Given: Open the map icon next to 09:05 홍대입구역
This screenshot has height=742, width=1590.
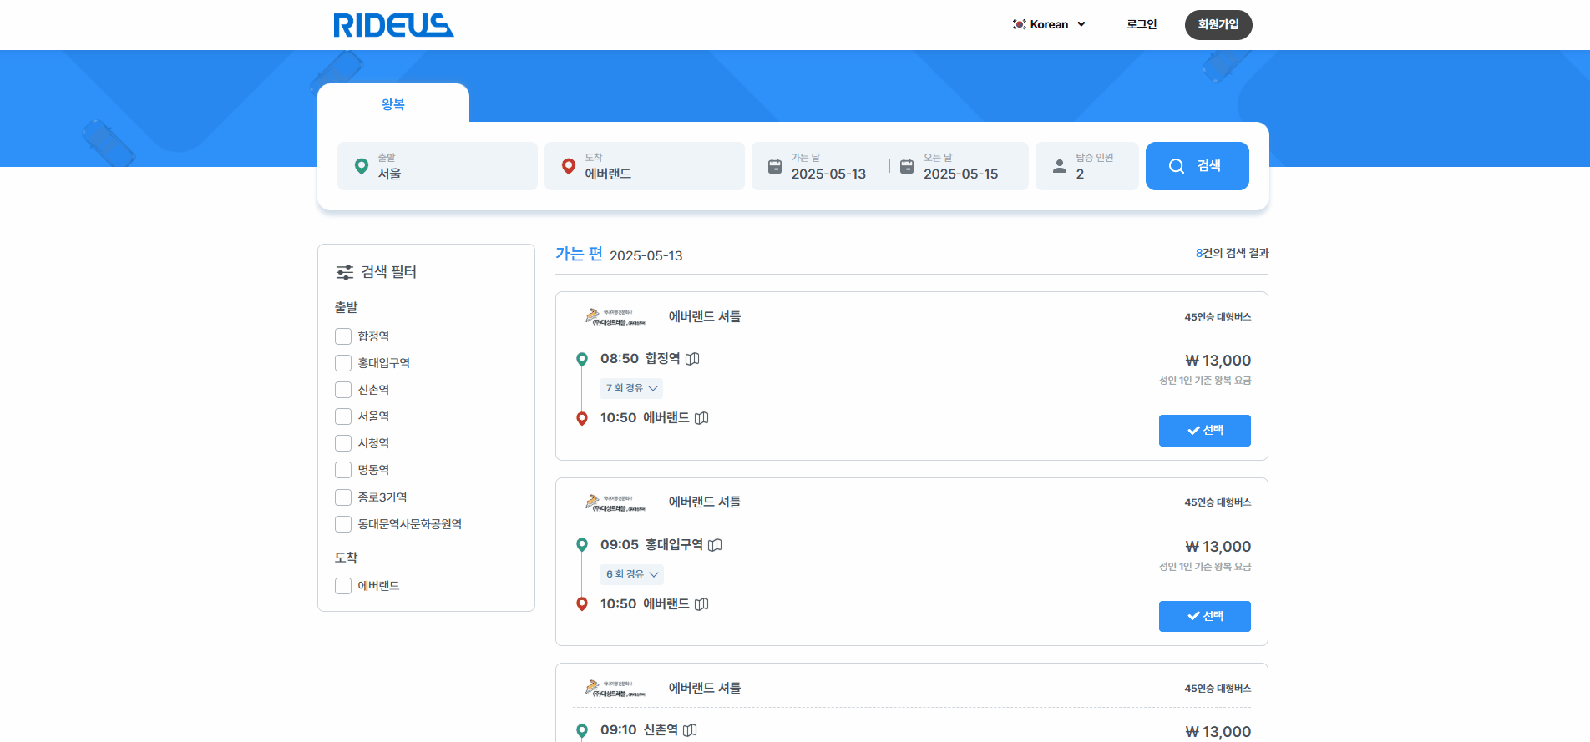Looking at the screenshot, I should pos(715,545).
